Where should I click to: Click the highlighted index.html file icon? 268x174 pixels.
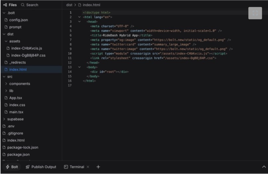point(6,69)
